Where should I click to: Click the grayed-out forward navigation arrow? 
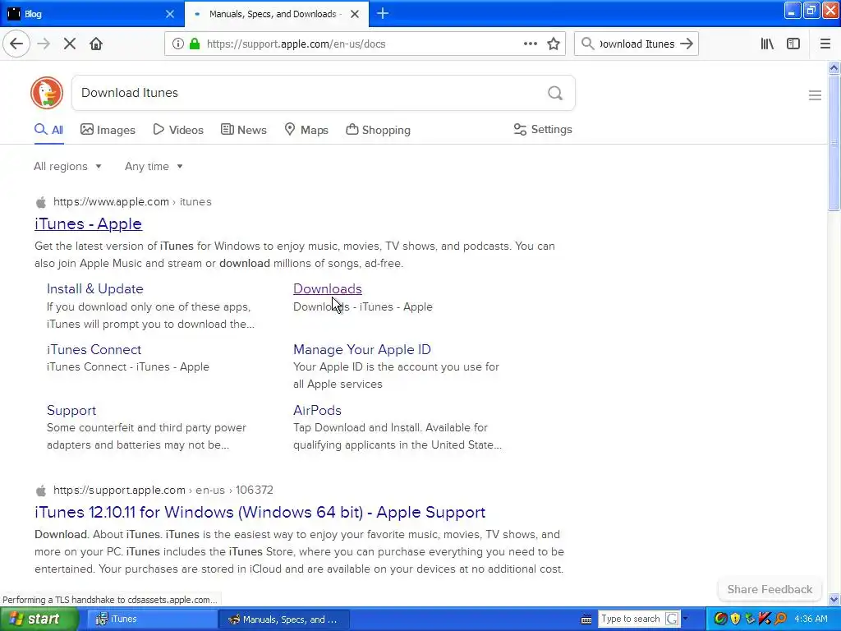(x=44, y=44)
